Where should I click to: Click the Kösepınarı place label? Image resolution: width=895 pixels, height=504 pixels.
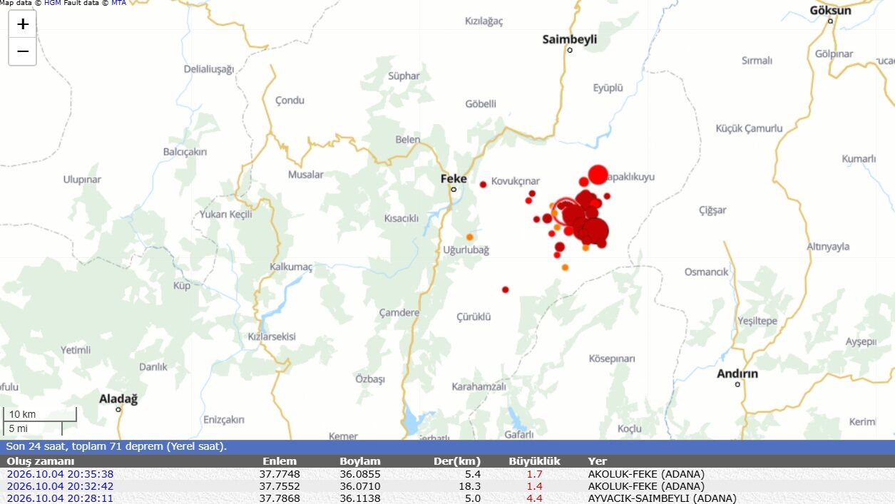612,359
